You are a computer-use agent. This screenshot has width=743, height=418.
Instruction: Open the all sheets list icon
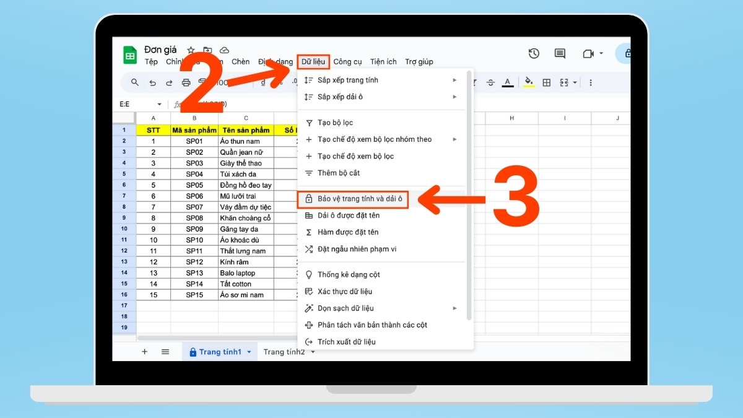coord(165,351)
